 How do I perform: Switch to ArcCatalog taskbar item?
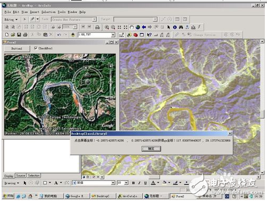130,196
